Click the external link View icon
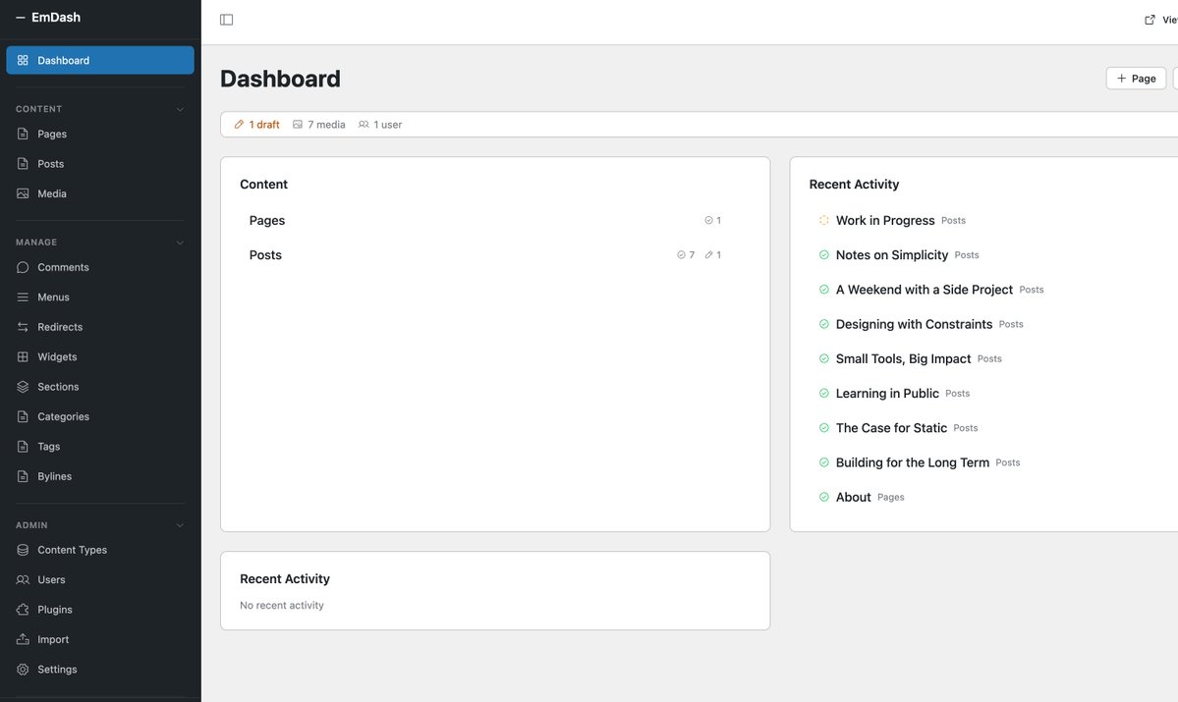Image resolution: width=1178 pixels, height=702 pixels. pyautogui.click(x=1150, y=20)
